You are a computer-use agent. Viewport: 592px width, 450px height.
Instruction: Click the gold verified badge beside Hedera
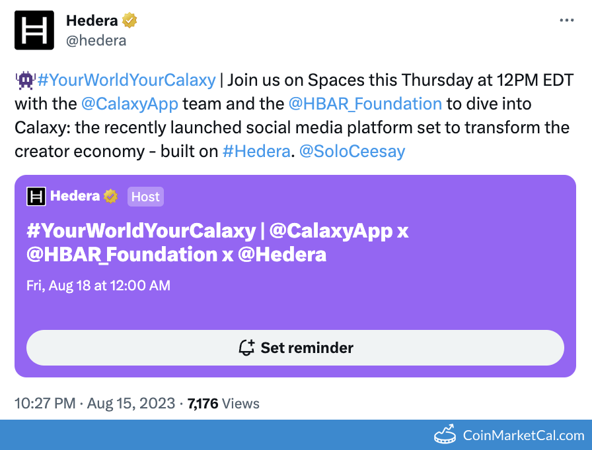pos(130,20)
